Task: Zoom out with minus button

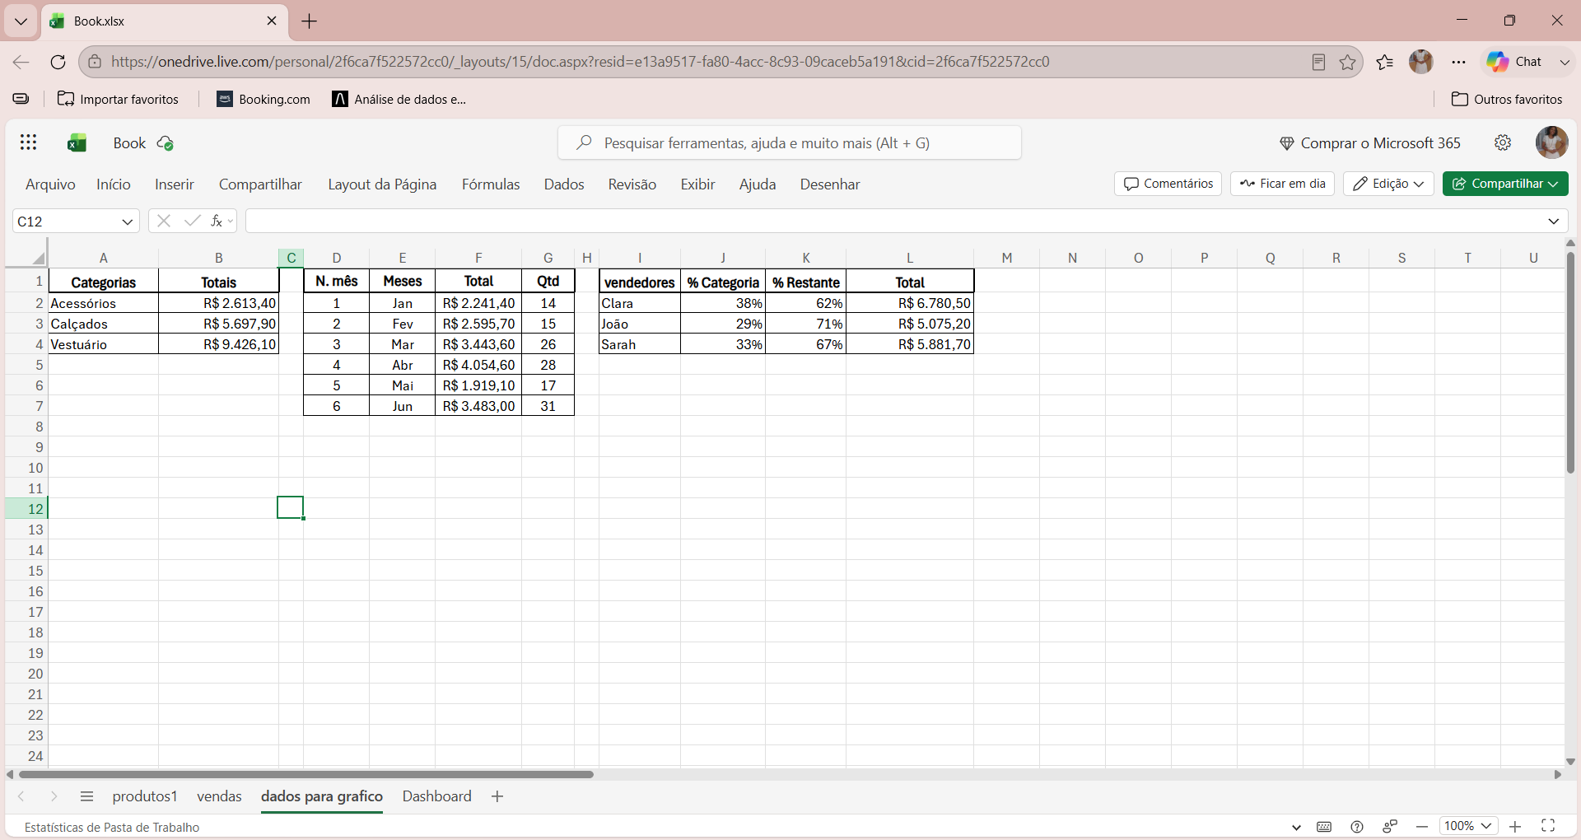Action: [x=1422, y=827]
